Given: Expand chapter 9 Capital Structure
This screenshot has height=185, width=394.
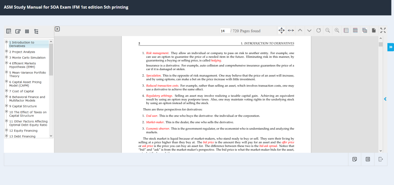Looking at the screenshot, I should tap(7, 106).
